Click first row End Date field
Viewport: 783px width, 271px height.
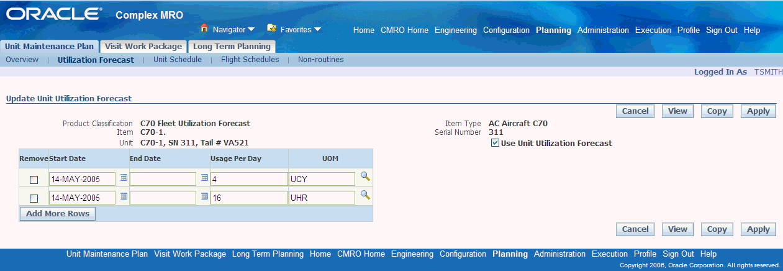tap(163, 179)
